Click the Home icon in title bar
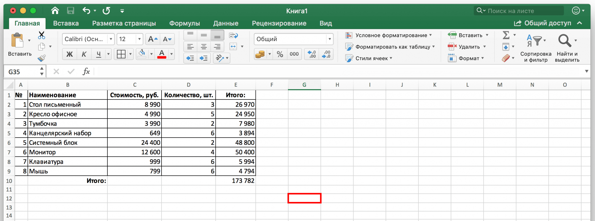 click(55, 11)
